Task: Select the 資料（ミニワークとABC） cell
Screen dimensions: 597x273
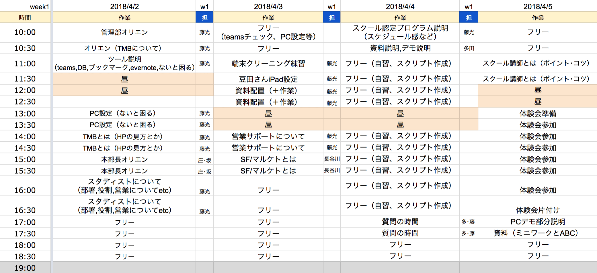Action: (x=538, y=233)
